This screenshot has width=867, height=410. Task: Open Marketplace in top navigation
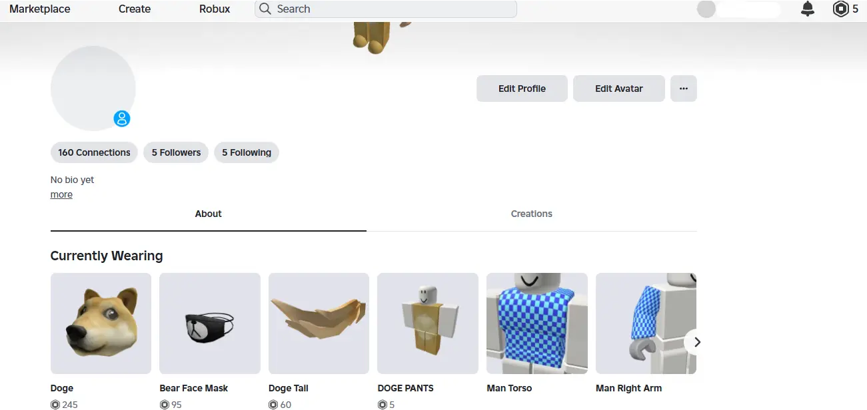pyautogui.click(x=40, y=9)
